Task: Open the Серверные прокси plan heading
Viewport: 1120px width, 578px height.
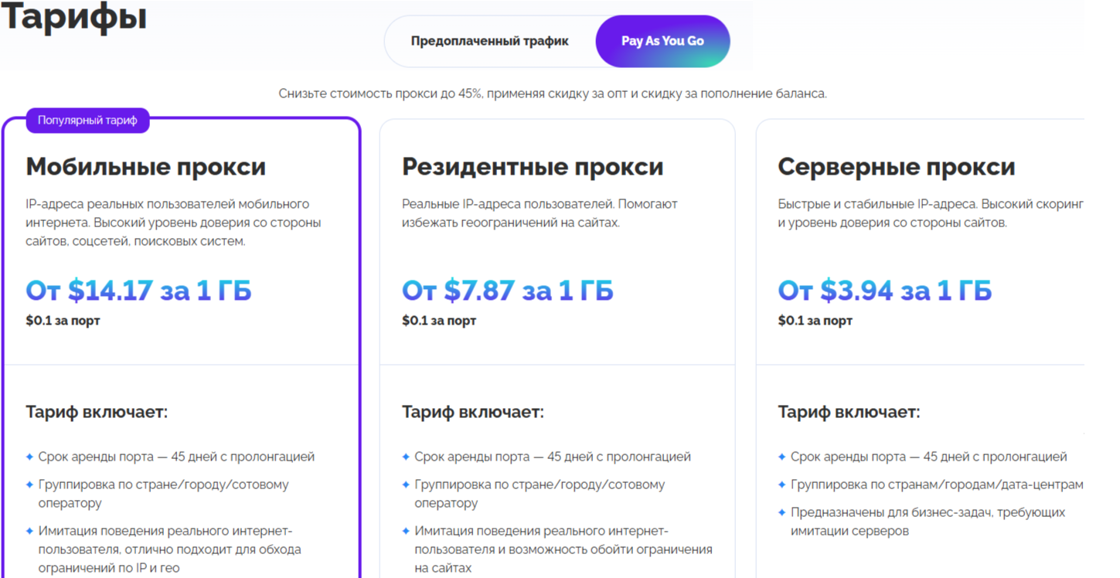Action: (x=896, y=167)
